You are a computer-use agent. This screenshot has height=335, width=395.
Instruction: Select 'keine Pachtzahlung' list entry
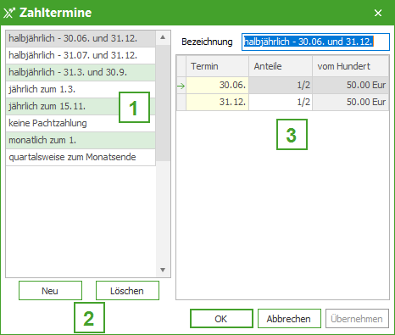81,123
